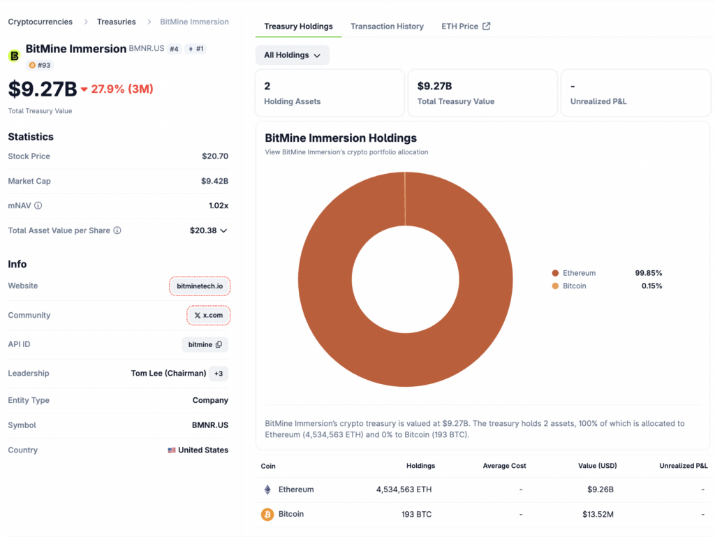Click the #4 rank badge
Viewport: 715px width, 537px height.
tap(174, 49)
